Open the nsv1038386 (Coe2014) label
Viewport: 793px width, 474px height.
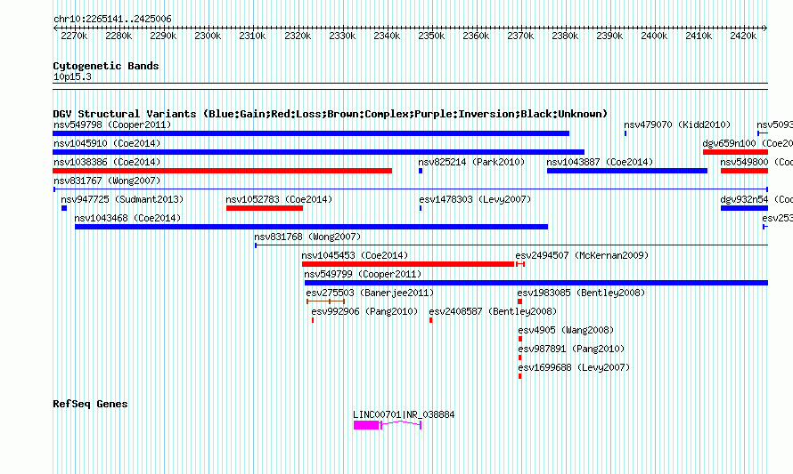[107, 162]
